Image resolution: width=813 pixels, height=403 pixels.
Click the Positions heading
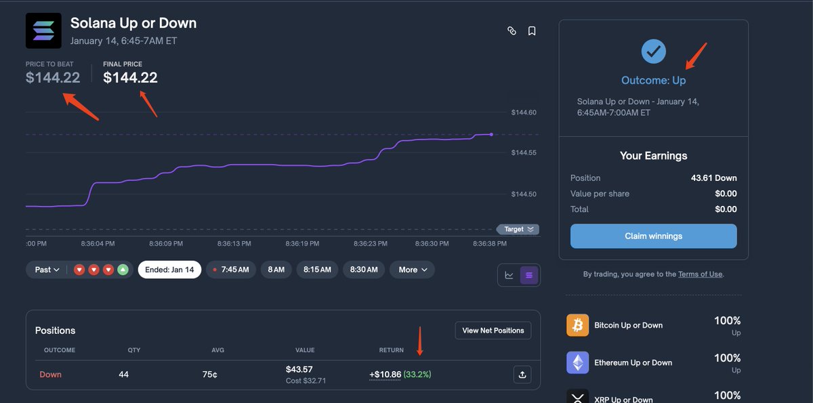55,331
